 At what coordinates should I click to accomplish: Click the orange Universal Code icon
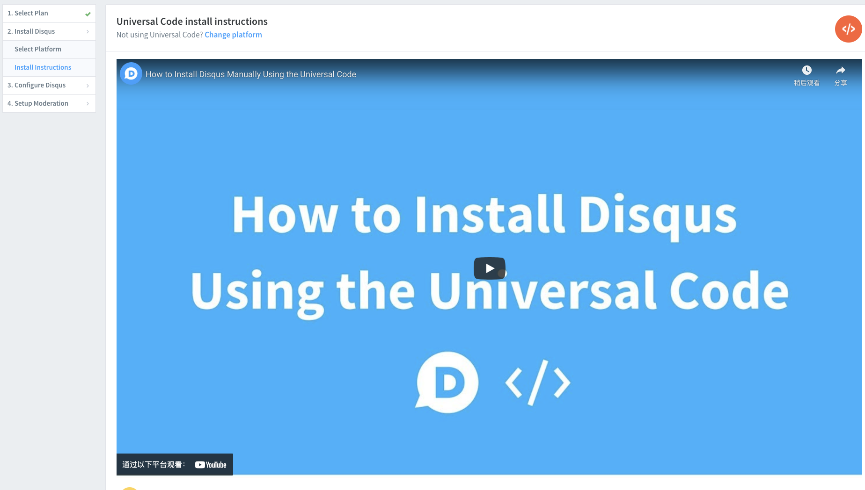point(848,29)
